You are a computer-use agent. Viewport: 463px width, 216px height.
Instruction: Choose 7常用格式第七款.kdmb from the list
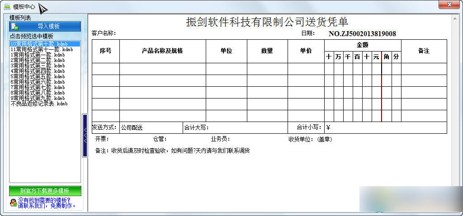[x=38, y=87]
